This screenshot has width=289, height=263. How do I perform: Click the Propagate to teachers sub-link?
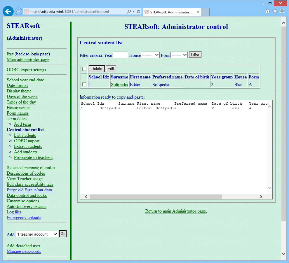[33, 157]
